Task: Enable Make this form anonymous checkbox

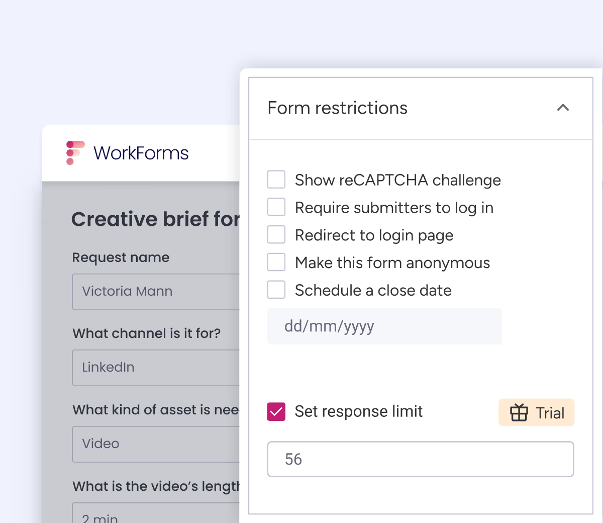Action: (276, 263)
